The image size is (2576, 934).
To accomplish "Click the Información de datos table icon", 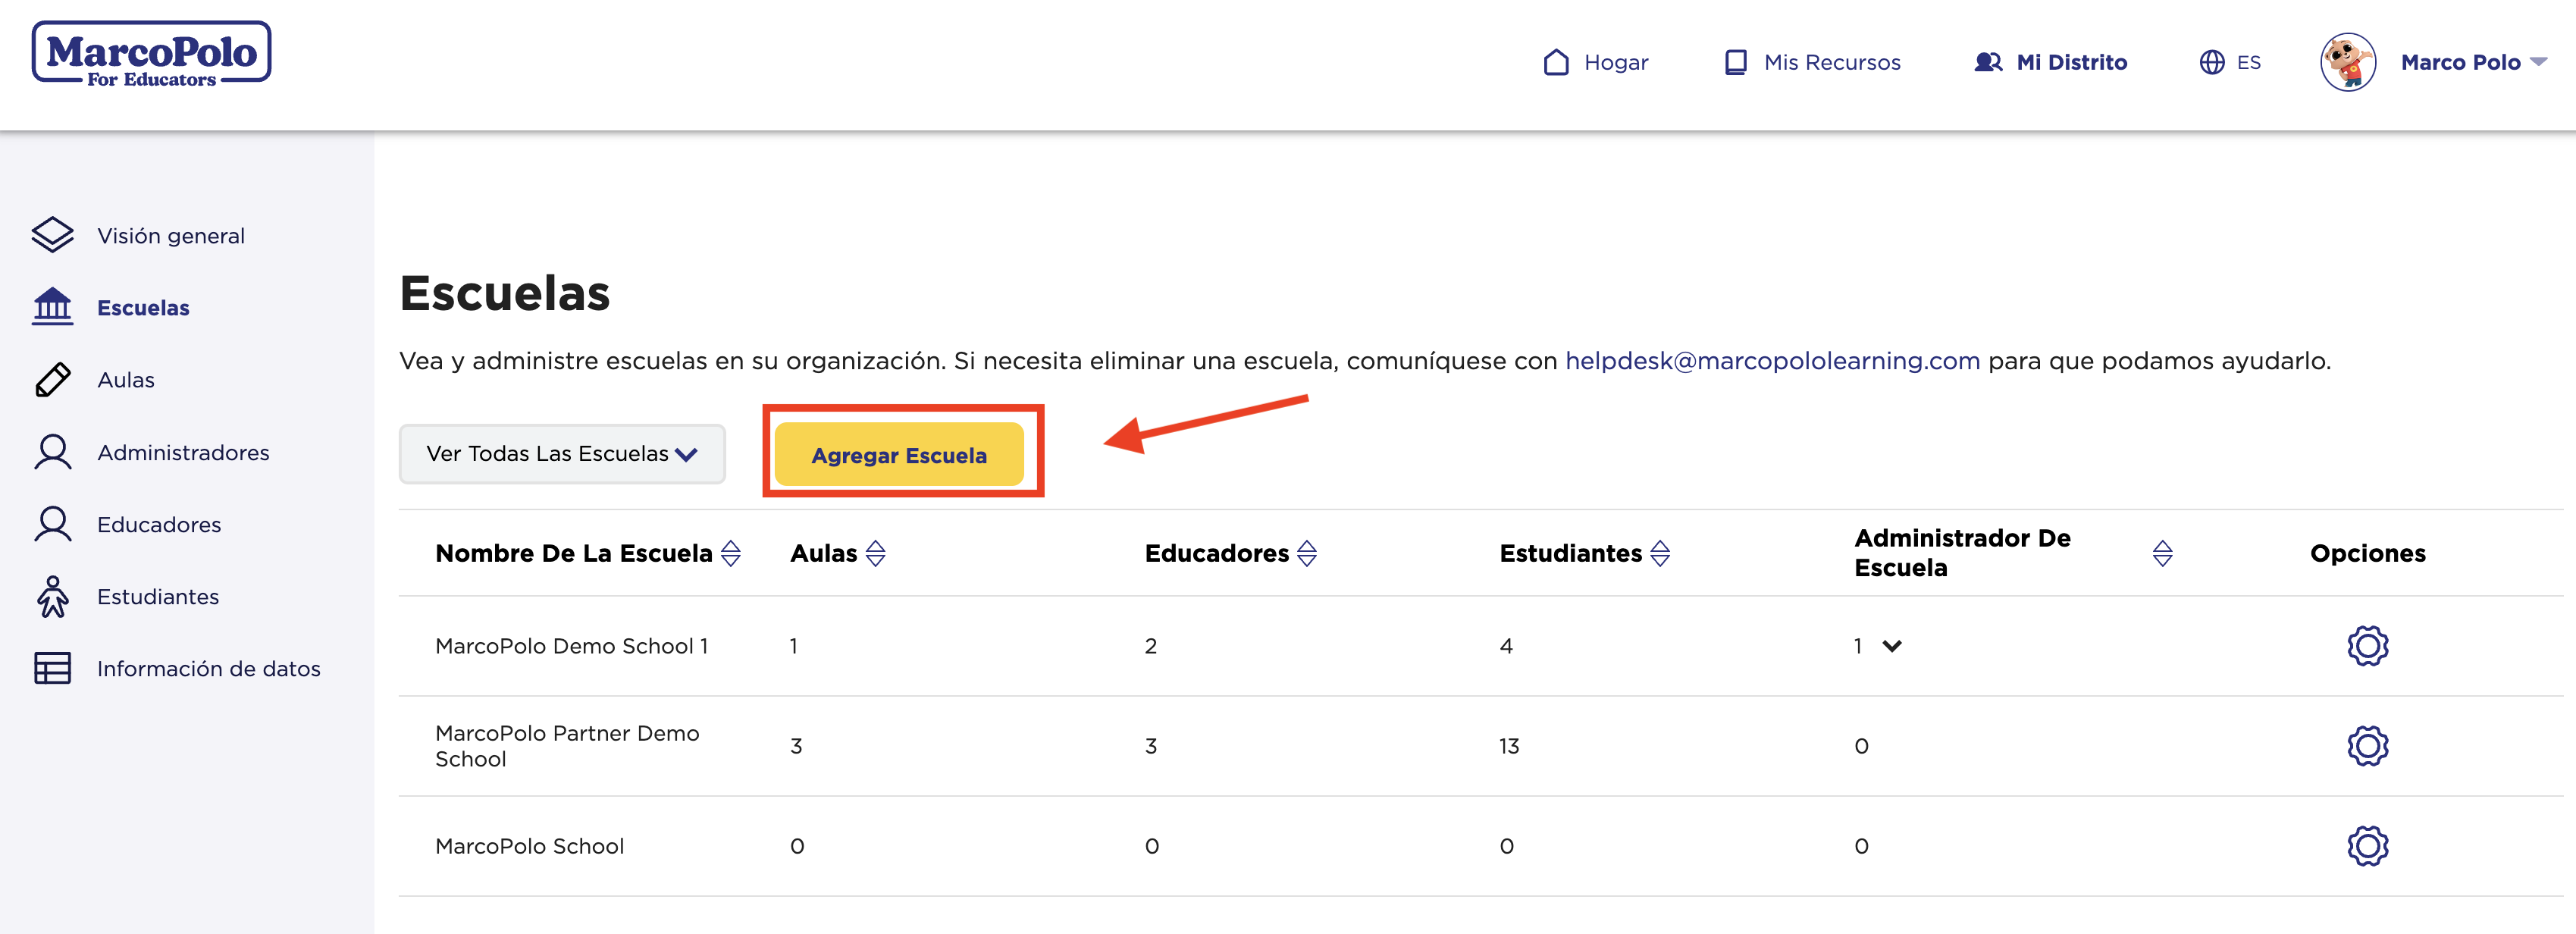I will point(53,668).
